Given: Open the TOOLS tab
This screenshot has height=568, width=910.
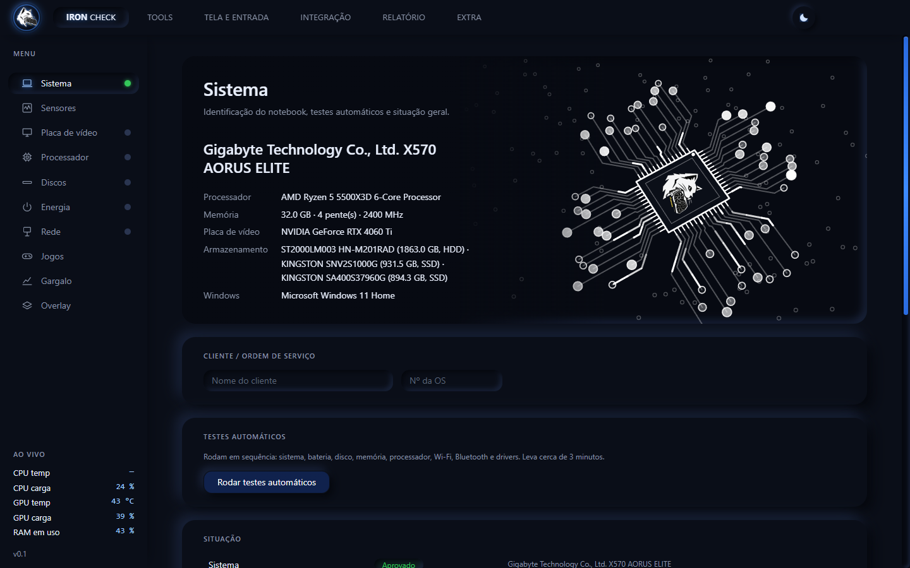Looking at the screenshot, I should (160, 18).
